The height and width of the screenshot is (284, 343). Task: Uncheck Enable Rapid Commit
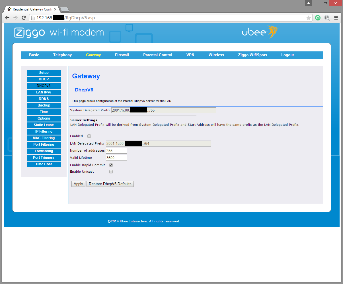click(111, 165)
